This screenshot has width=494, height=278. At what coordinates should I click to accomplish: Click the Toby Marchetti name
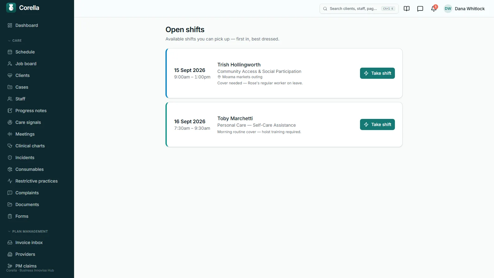(x=235, y=118)
